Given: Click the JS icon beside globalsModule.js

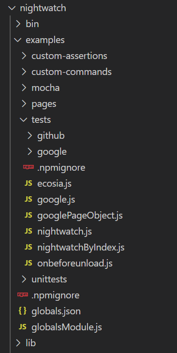Looking at the screenshot, I should tap(23, 327).
